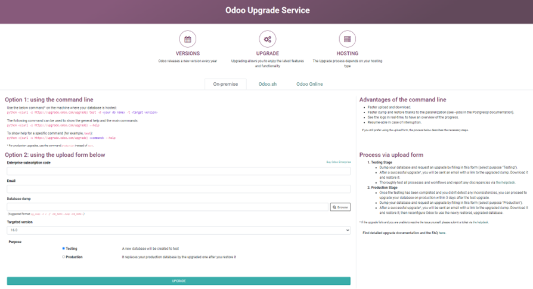Click the Versions calendar icon
The image size is (533, 289).
coord(188,39)
